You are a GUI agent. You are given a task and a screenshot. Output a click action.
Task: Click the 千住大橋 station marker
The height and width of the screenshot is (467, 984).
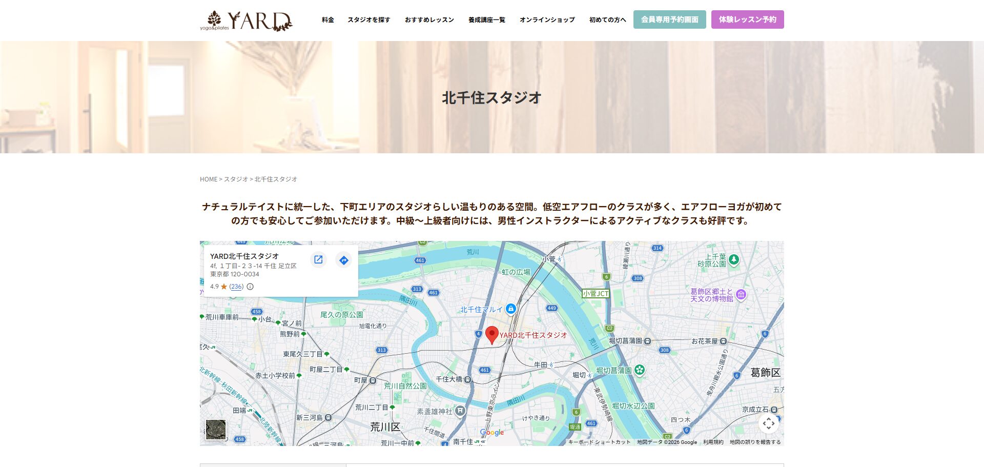(x=467, y=379)
